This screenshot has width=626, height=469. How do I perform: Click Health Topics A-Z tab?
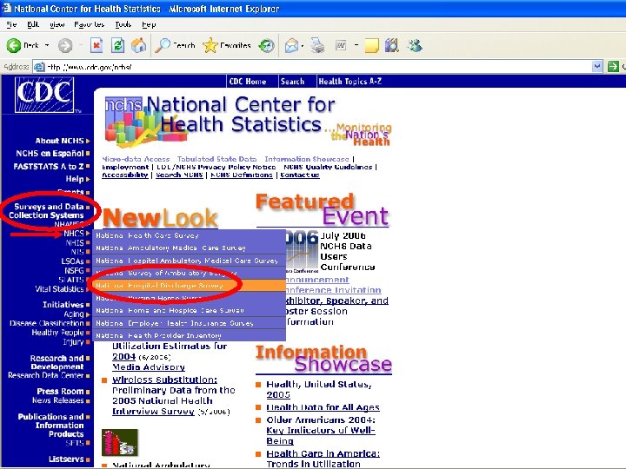pos(350,82)
